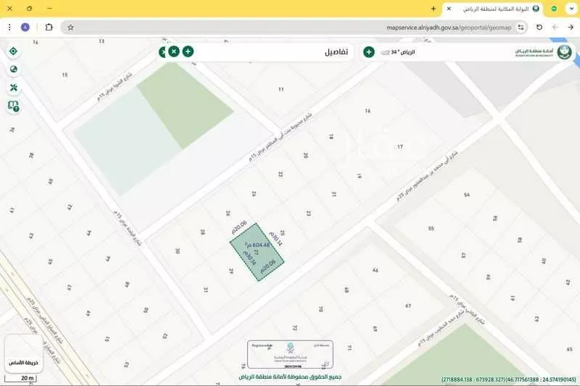
Task: Open the globe map view icon
Action: [x=13, y=70]
